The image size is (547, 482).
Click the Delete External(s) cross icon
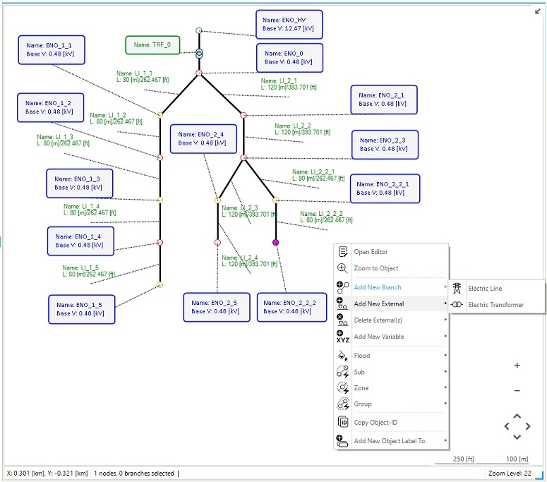[342, 320]
